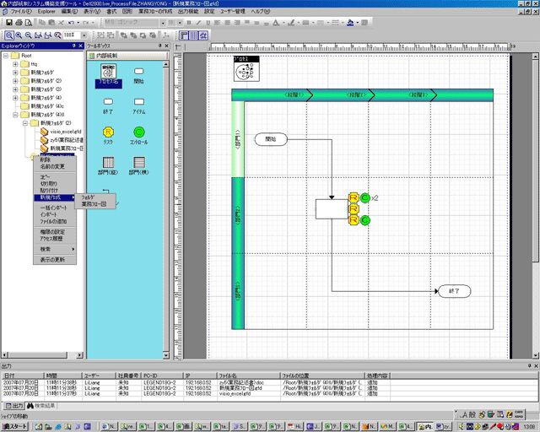Screen dimensions: 540x432
Task: Pick the 部門(横) swimlane shape
Action: click(139, 163)
